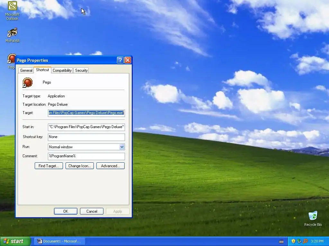
Task: Click the magnifier tray icon
Action: coord(305,241)
